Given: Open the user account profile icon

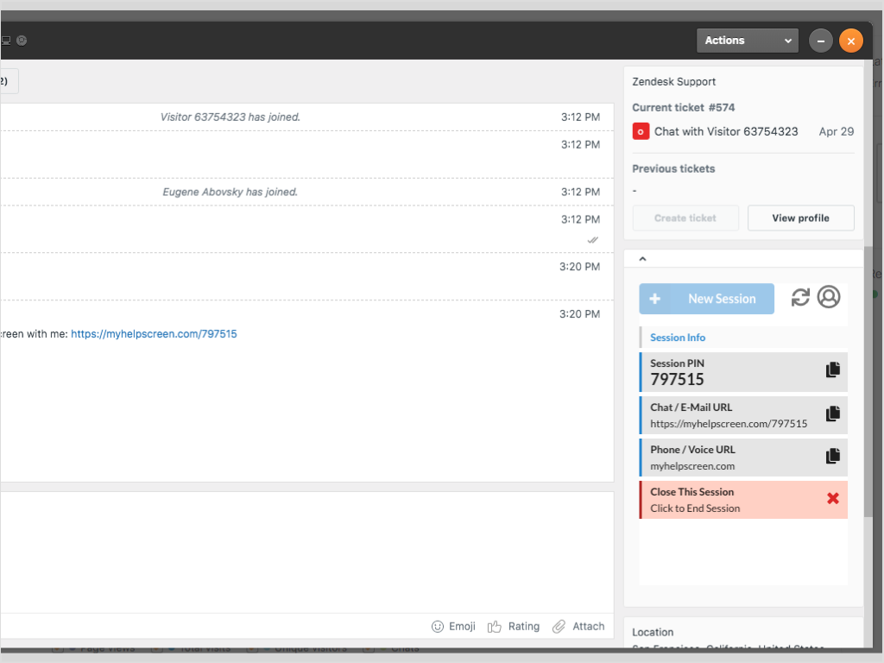Looking at the screenshot, I should pyautogui.click(x=829, y=297).
